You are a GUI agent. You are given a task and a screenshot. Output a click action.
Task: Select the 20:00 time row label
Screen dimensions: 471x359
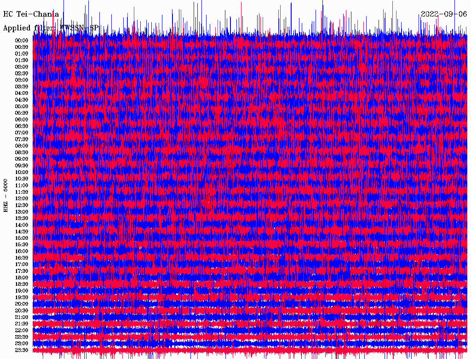22,304
